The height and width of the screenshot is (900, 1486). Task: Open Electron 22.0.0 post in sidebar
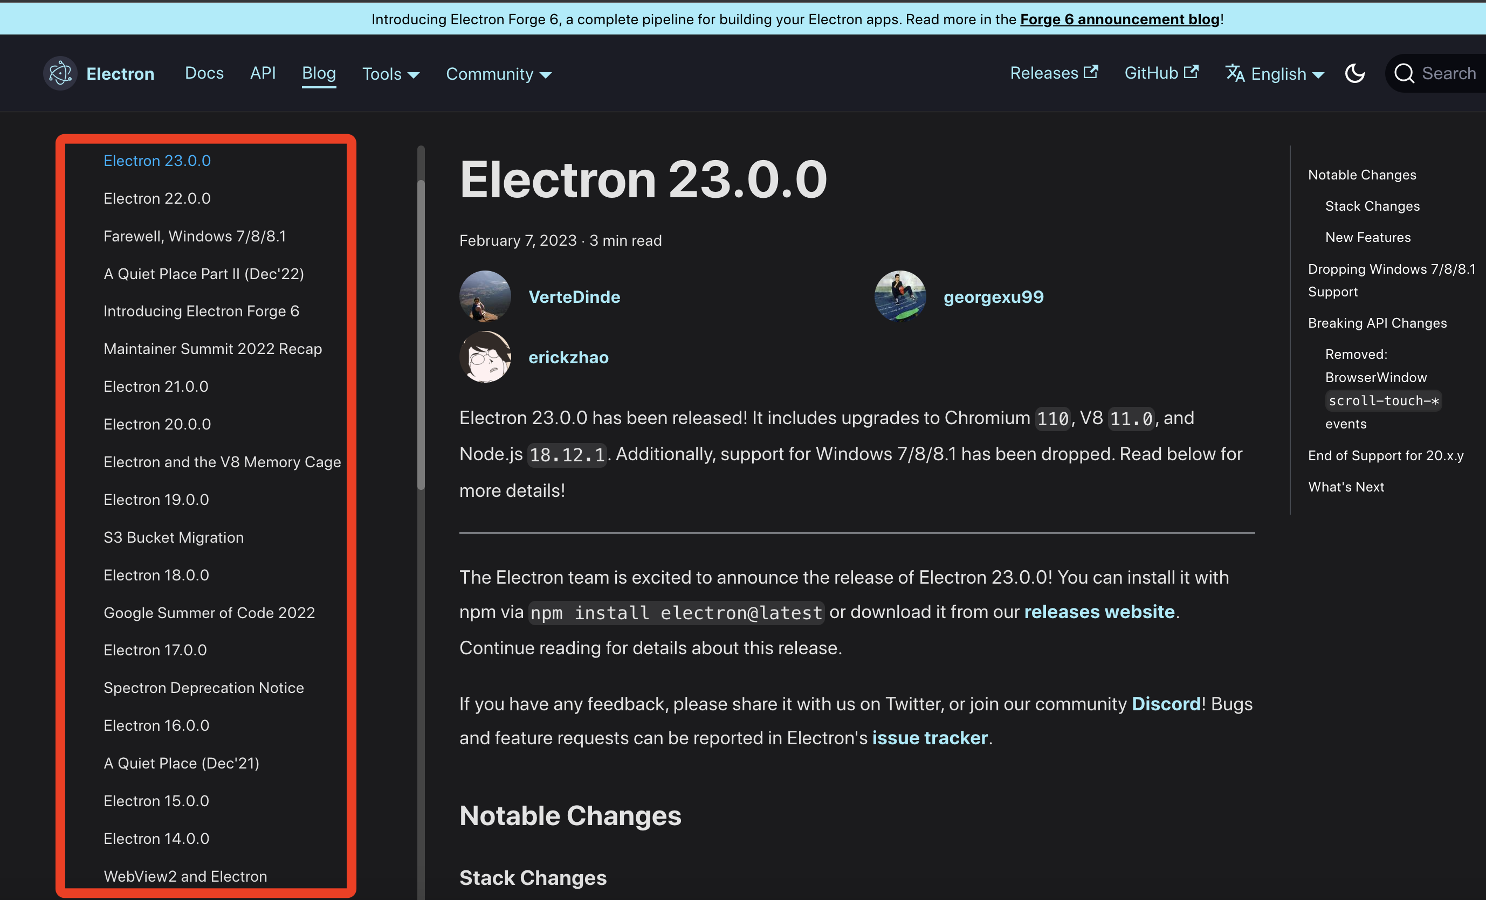click(x=157, y=198)
